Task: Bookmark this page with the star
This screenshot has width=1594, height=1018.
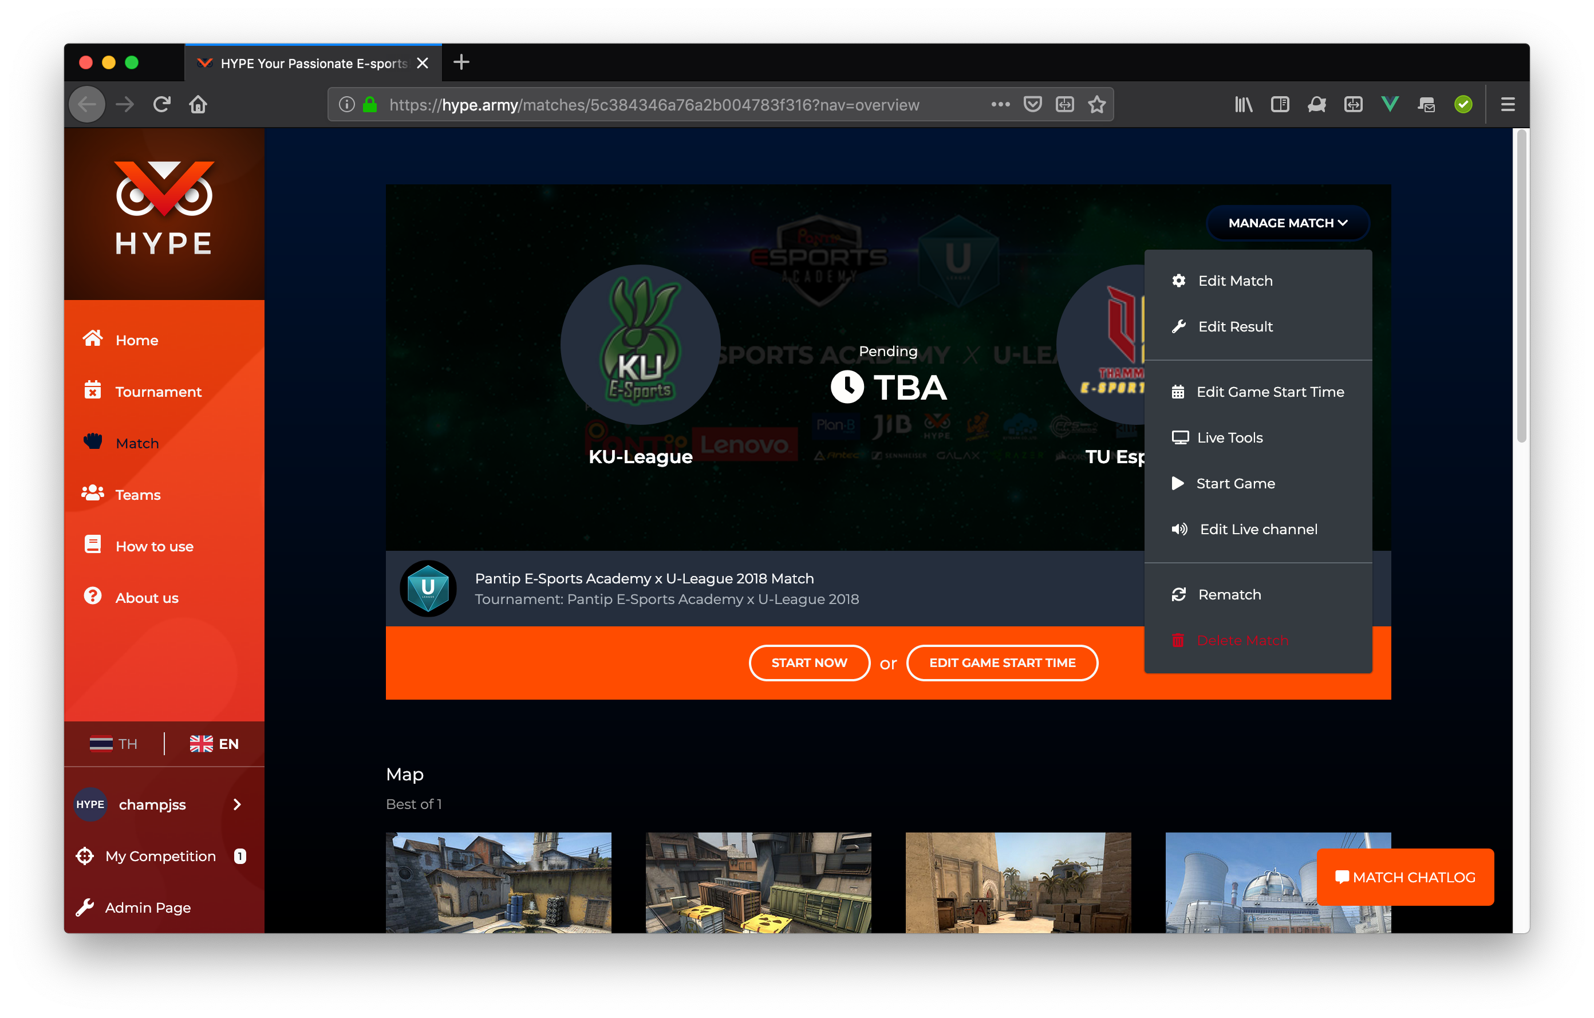Action: click(x=1097, y=105)
